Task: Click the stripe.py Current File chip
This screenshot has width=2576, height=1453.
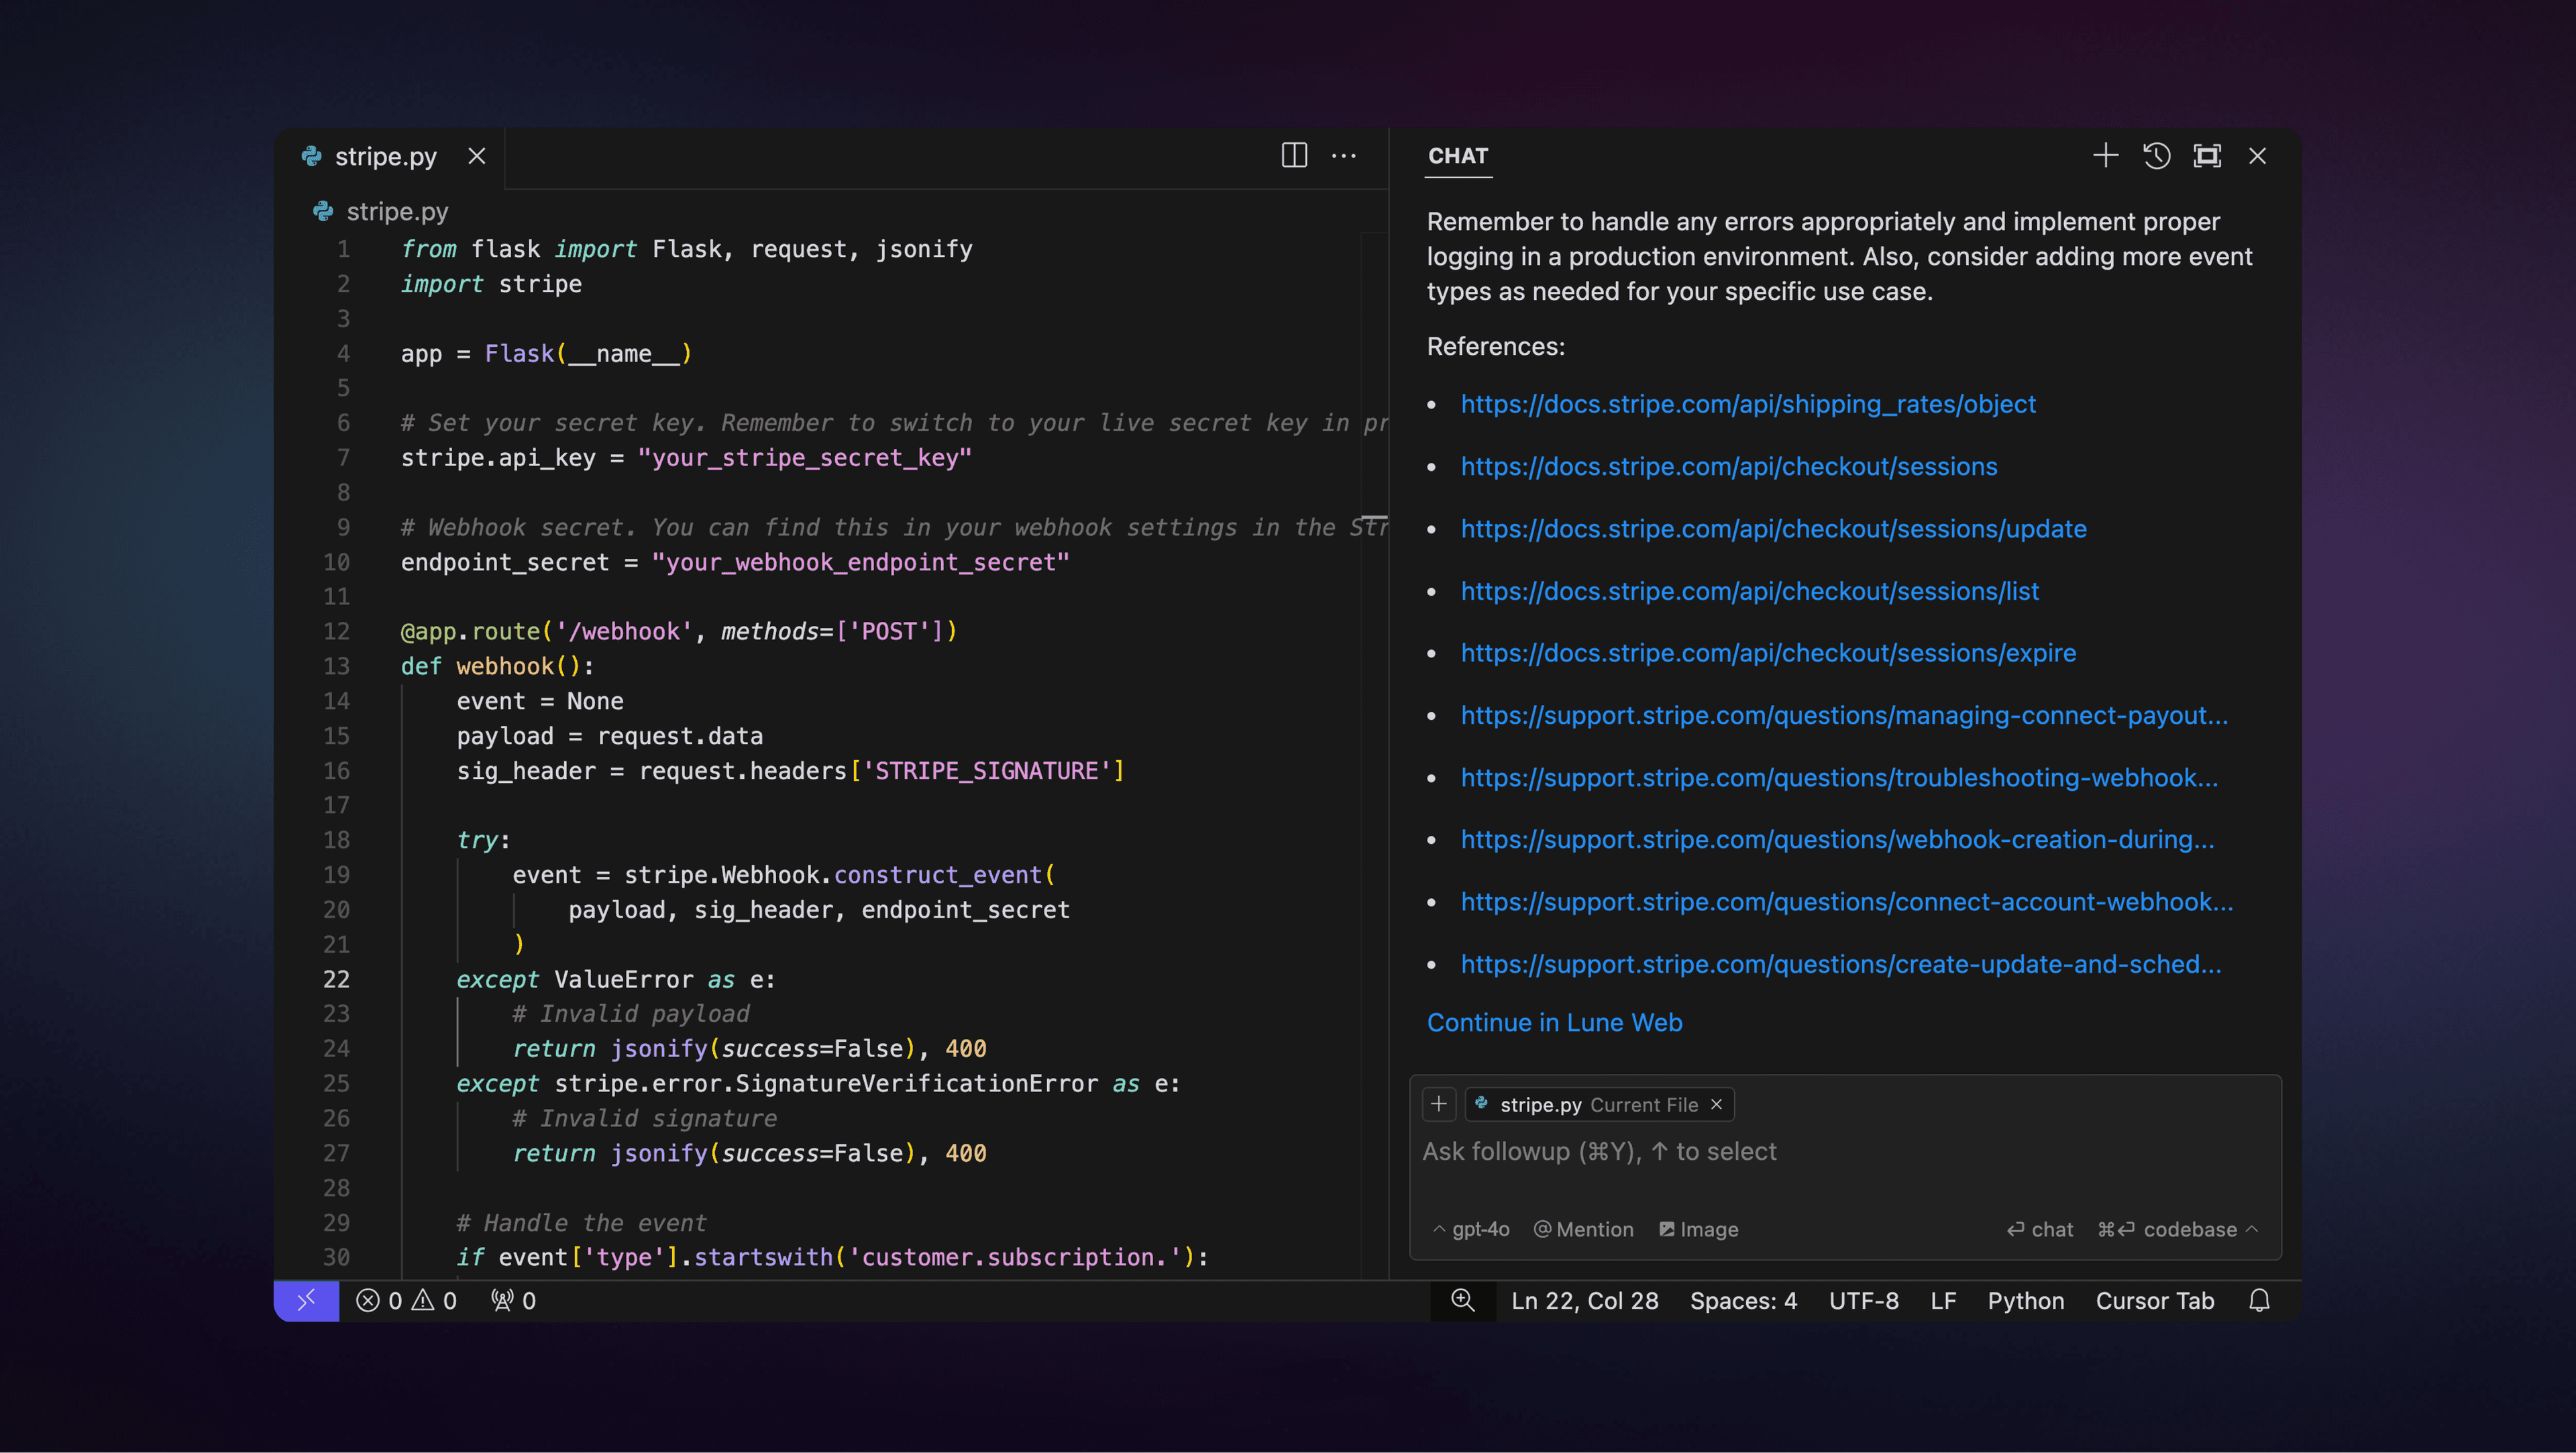Action: click(x=1598, y=1104)
